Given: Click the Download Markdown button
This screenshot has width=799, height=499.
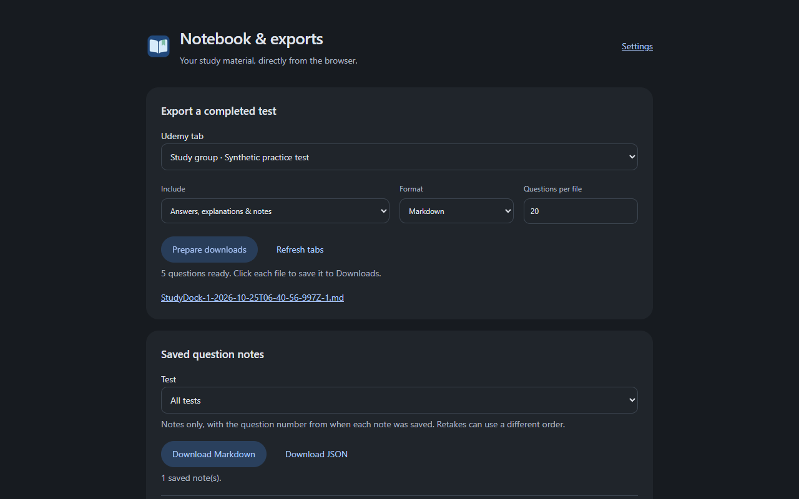Looking at the screenshot, I should 213,454.
